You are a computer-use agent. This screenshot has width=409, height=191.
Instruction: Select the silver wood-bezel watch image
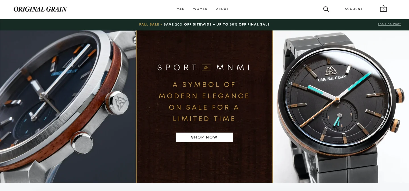point(68,106)
